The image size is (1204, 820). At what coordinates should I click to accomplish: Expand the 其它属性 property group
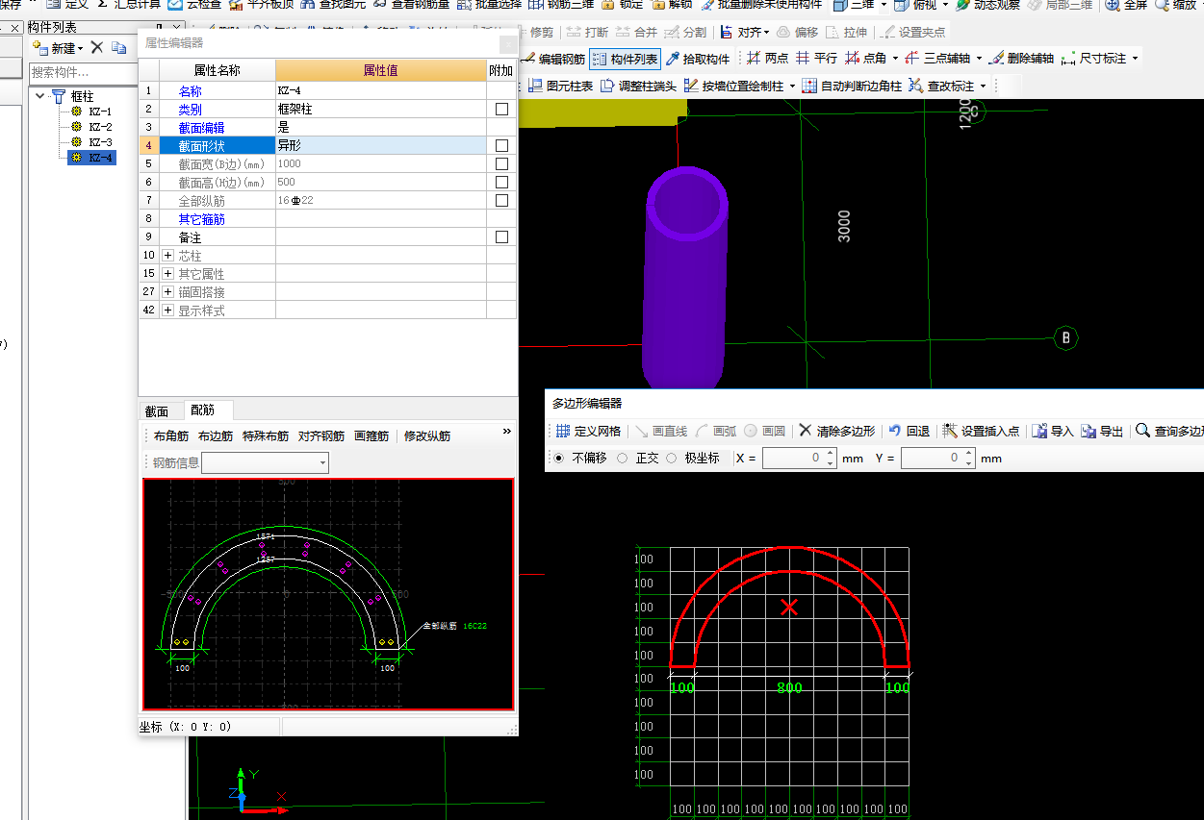pos(168,274)
